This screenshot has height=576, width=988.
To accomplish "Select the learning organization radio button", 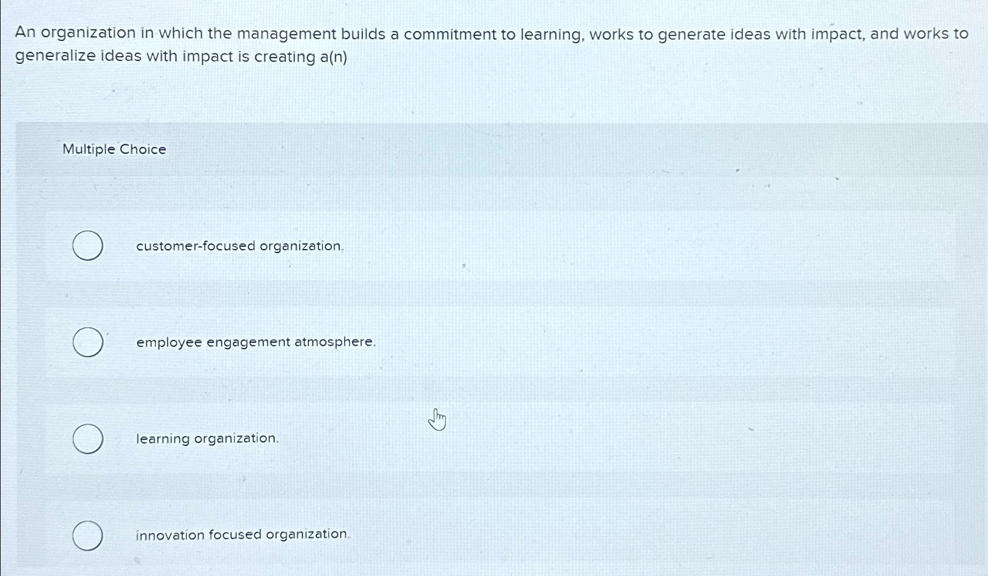I will [87, 438].
